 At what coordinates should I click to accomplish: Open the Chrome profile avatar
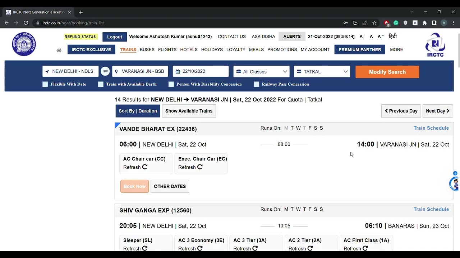pyautogui.click(x=444, y=23)
